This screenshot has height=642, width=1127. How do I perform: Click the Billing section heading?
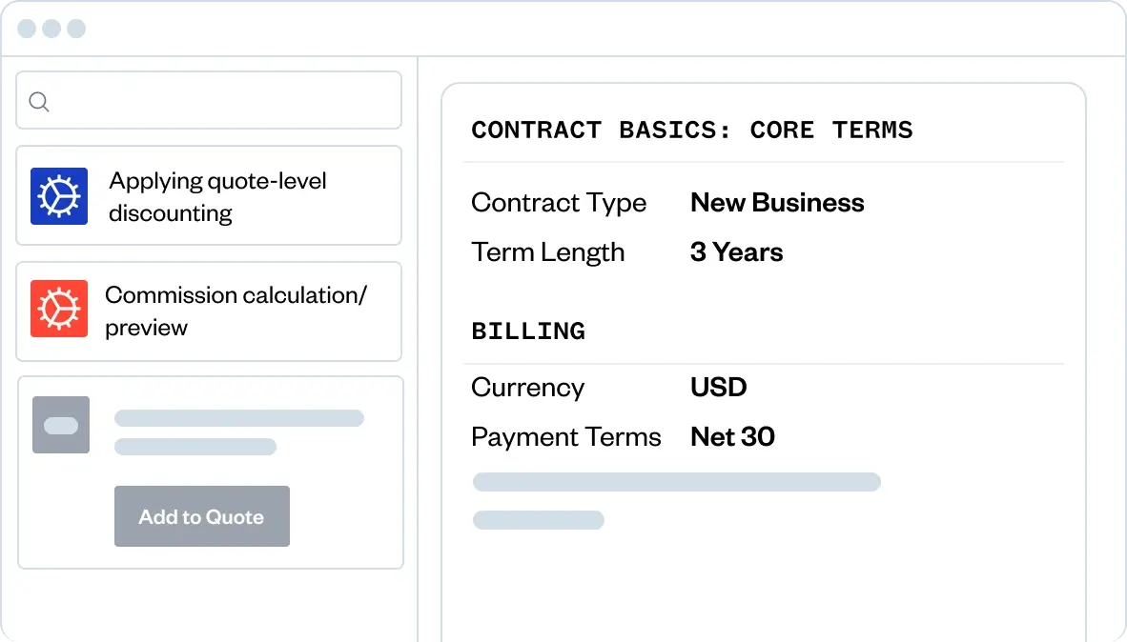point(528,331)
